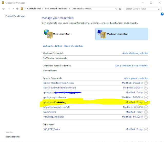The width and height of the screenshot is (164, 142).
Task: Open recent locations dropdown arrow
Action: (13, 9)
